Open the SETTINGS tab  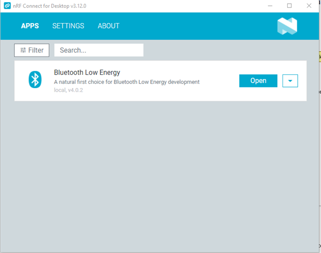(68, 26)
